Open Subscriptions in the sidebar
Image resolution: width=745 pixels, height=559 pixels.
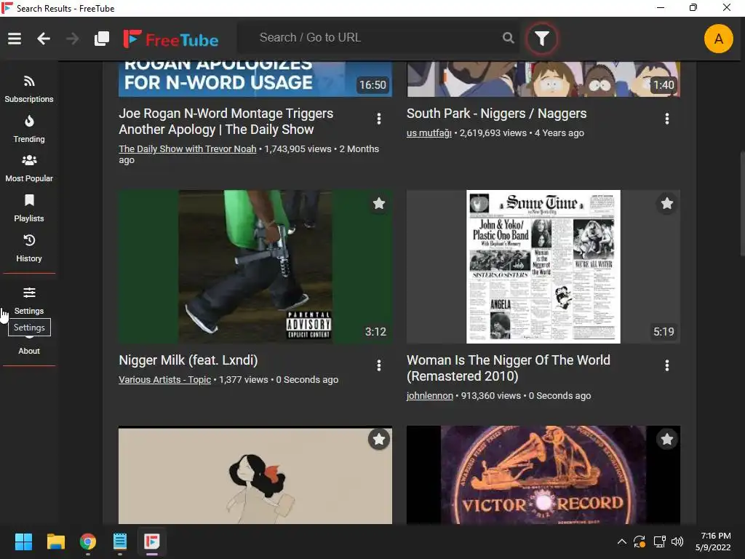[x=29, y=89]
